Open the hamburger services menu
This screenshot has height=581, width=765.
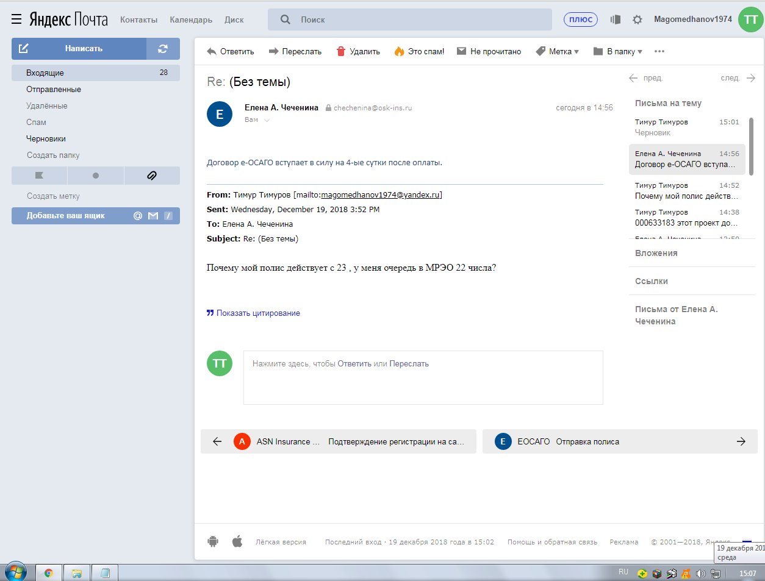coord(16,20)
